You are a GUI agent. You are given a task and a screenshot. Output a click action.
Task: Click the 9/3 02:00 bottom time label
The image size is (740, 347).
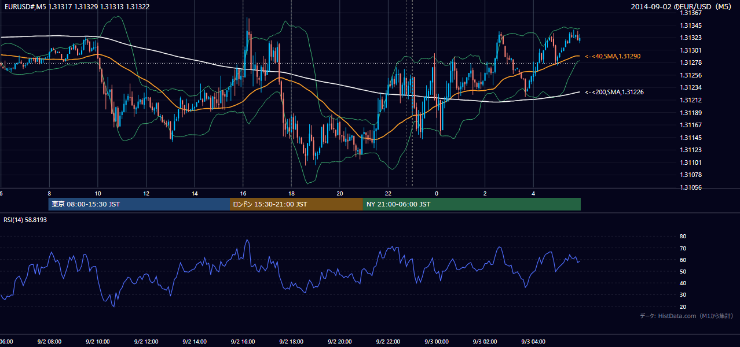[485, 342]
